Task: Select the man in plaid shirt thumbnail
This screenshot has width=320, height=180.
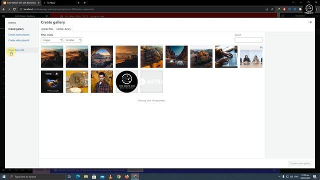Action: tap(102, 81)
